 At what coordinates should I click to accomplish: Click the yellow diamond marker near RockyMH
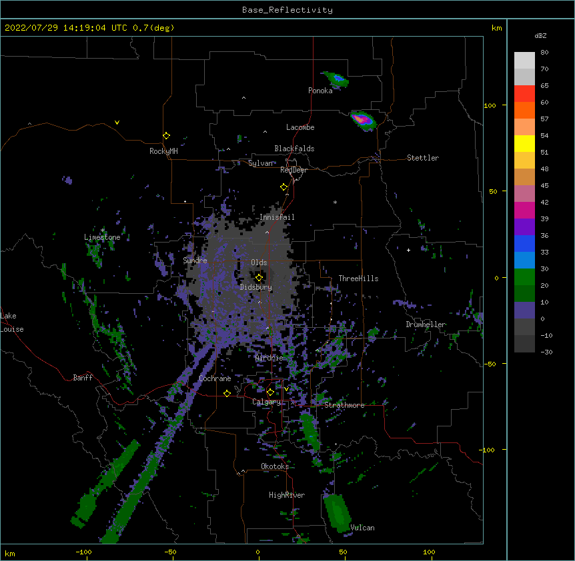pos(166,136)
